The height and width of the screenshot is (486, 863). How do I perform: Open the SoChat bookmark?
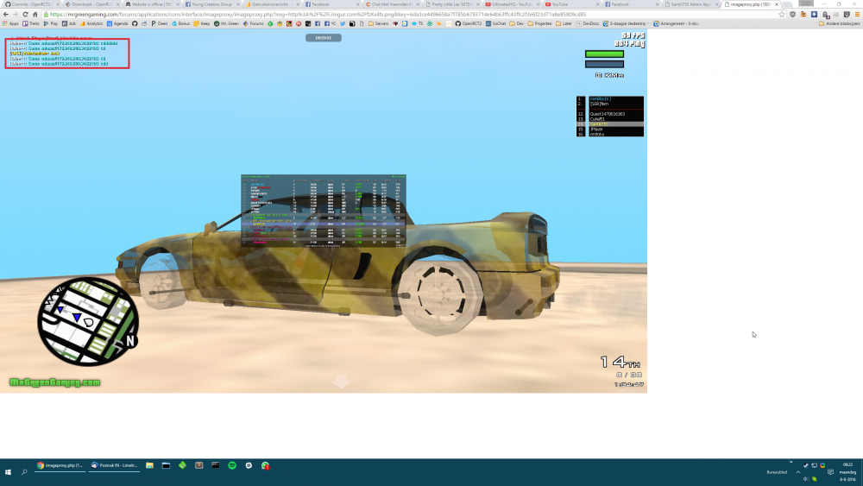click(496, 23)
